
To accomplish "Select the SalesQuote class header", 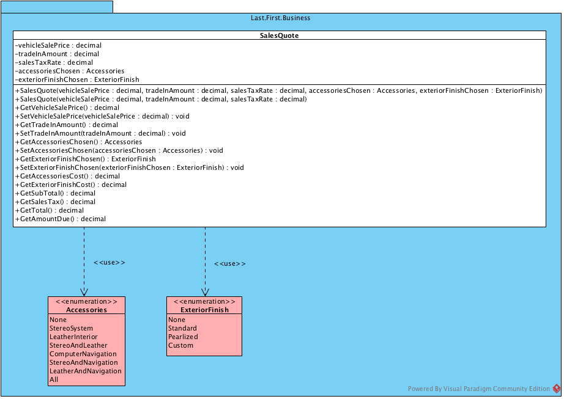I will (x=279, y=35).
